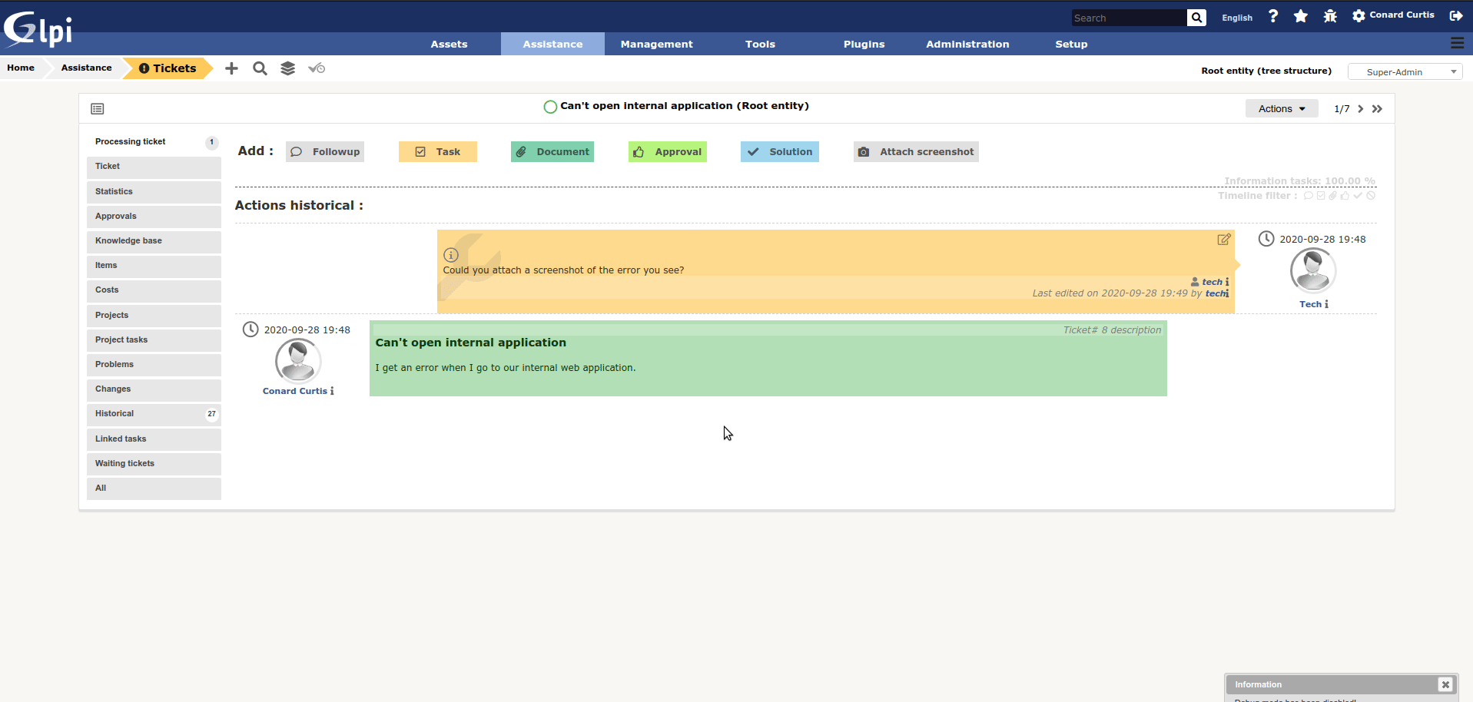The height and width of the screenshot is (702, 1473).
Task: Open the Actions dropdown
Action: pos(1281,109)
